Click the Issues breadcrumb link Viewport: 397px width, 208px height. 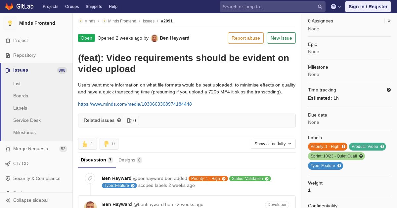click(149, 21)
